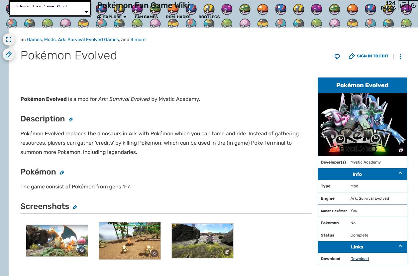This screenshot has height=276, width=418.
Task: Open the campfire beach screenshot thumbnail
Action: (x=130, y=241)
